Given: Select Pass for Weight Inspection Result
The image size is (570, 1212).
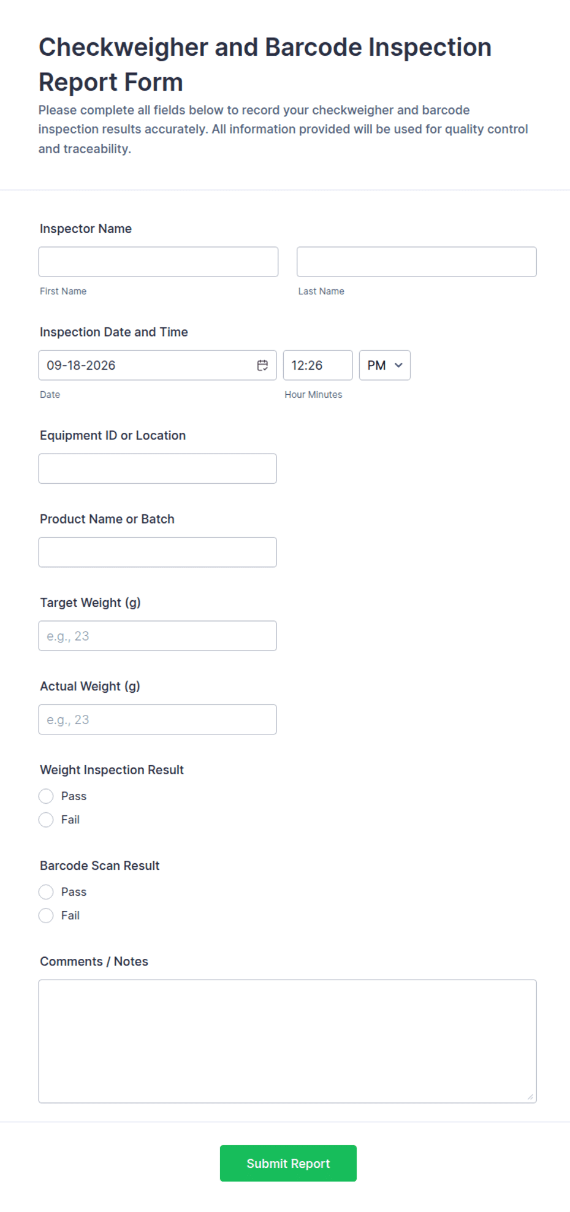Looking at the screenshot, I should (46, 796).
